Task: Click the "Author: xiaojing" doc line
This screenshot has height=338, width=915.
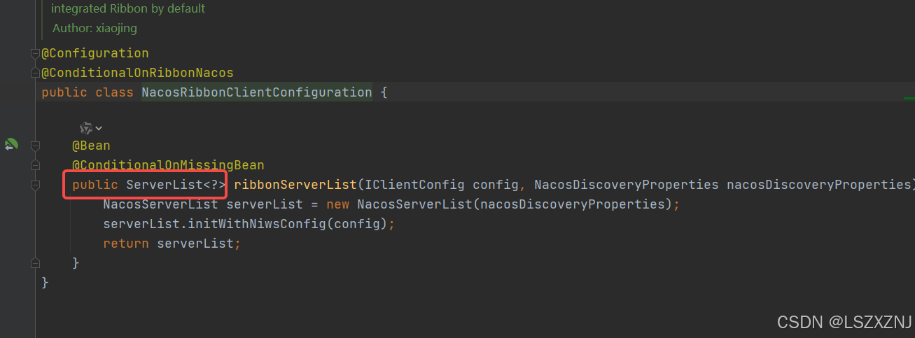Action: pyautogui.click(x=95, y=28)
